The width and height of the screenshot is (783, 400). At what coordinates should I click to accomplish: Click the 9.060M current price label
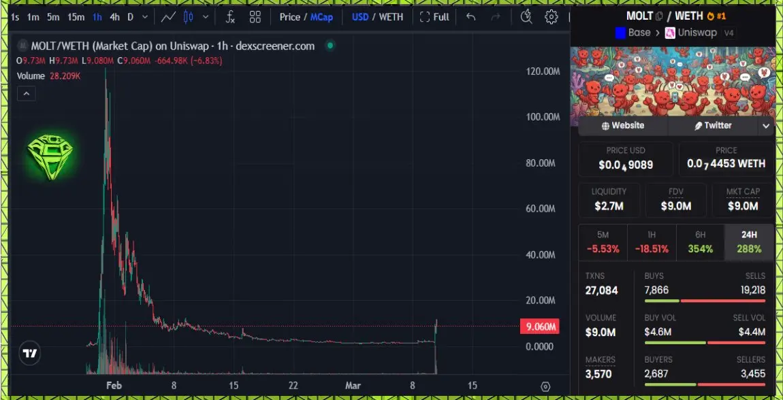click(539, 327)
